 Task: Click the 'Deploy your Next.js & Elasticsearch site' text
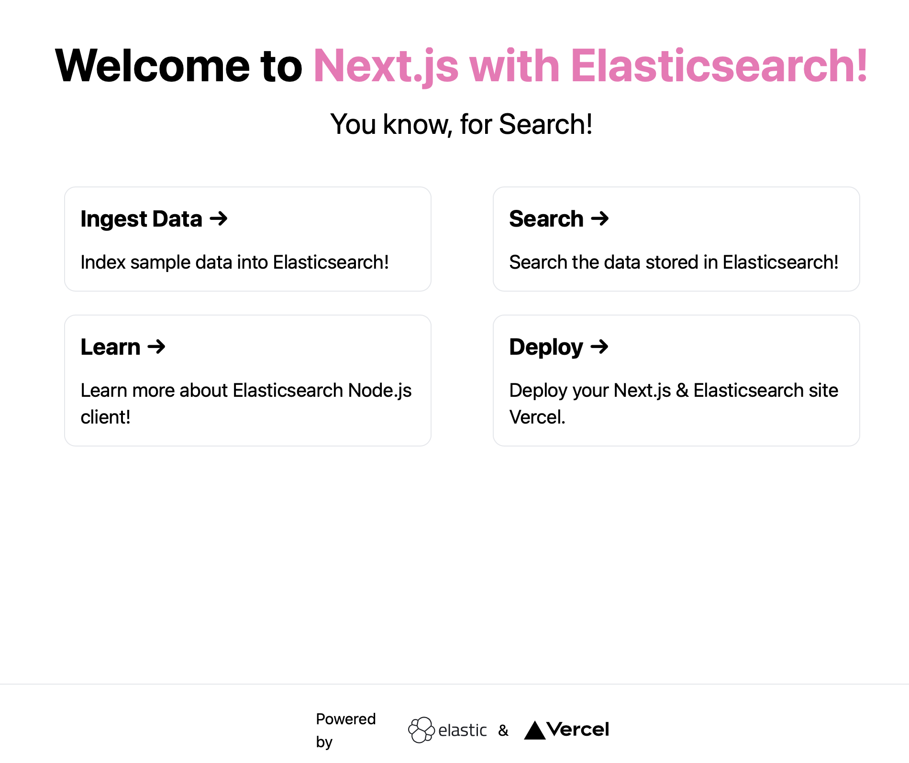[x=673, y=391]
